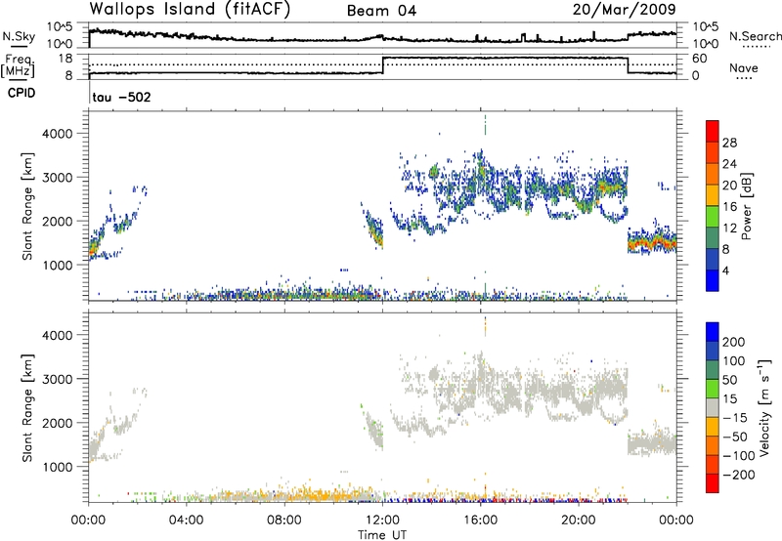Image resolution: width=782 pixels, height=541 pixels.
Task: Click the '20:00' time axis label
Action: [x=579, y=520]
